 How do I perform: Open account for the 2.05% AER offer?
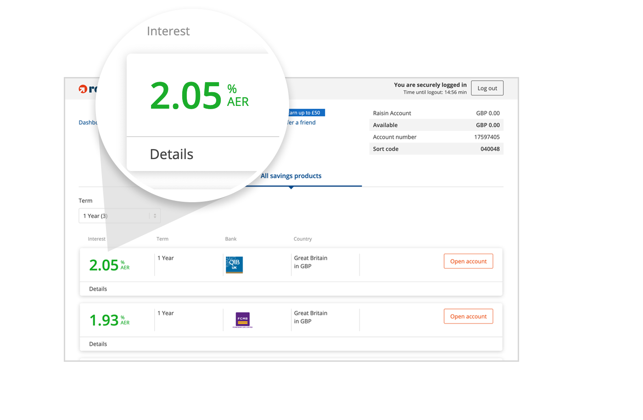tap(468, 261)
